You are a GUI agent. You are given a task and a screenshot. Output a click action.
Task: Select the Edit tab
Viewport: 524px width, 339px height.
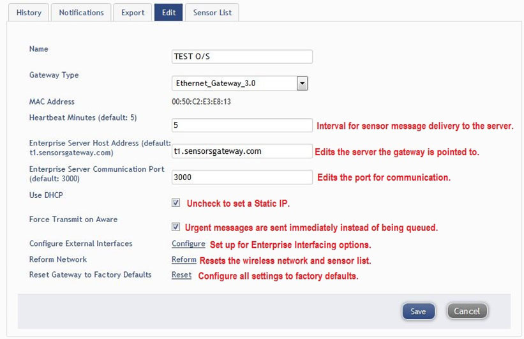(168, 13)
